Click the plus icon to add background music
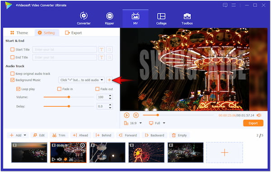The image size is (271, 172). pos(109,80)
